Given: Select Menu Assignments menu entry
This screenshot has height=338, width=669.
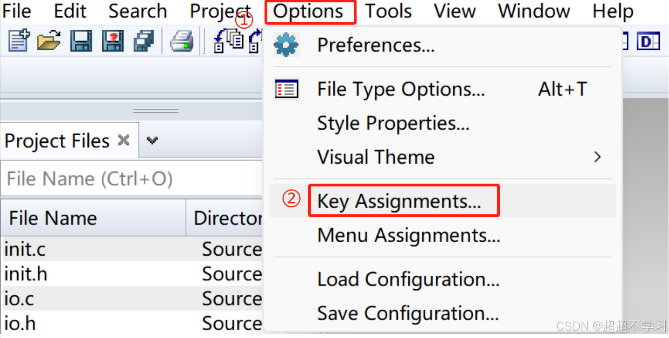Looking at the screenshot, I should pos(408,235).
